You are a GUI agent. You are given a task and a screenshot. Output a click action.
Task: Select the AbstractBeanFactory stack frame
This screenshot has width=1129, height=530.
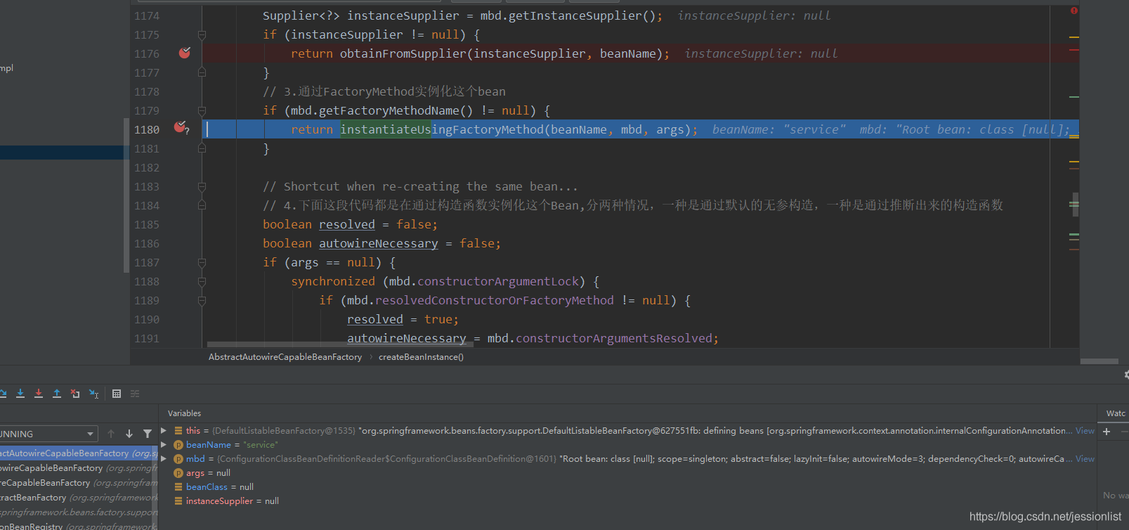pyautogui.click(x=79, y=498)
